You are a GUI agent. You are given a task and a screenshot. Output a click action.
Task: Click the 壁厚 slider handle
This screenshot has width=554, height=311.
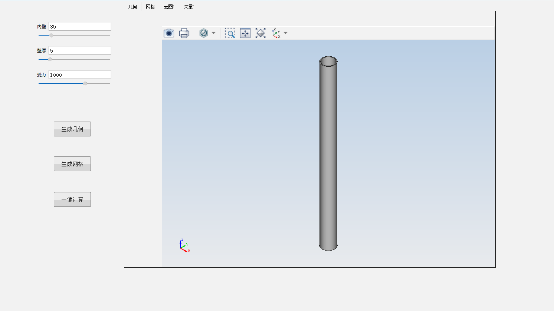point(50,59)
